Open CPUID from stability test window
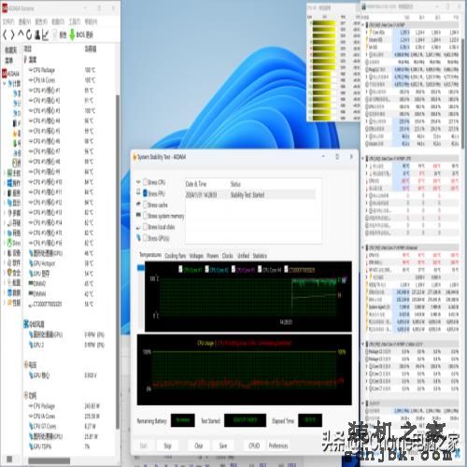467x467 pixels. pos(254,446)
